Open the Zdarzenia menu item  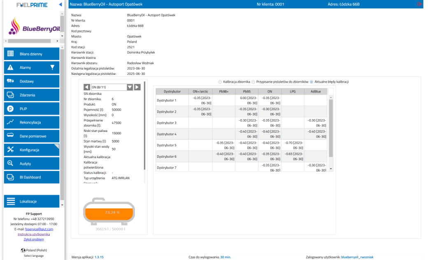(x=32, y=95)
